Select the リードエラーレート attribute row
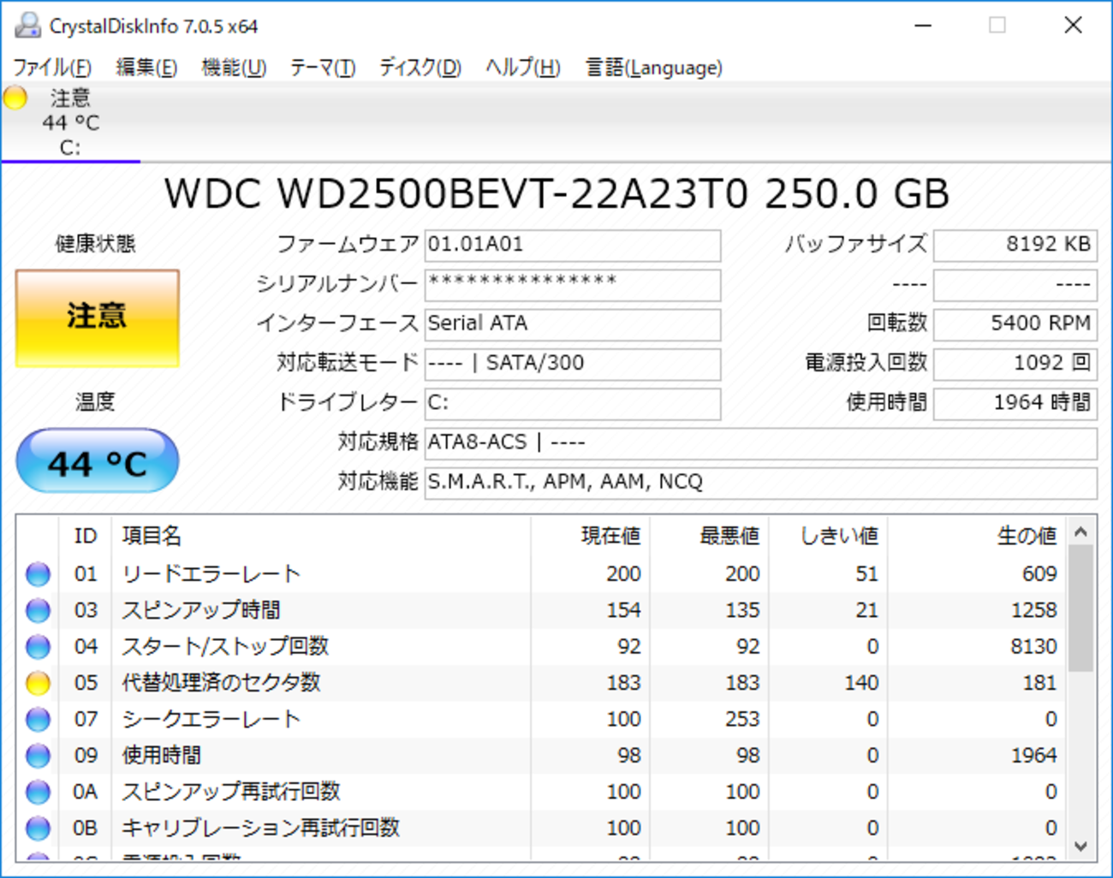The height and width of the screenshot is (878, 1113). [542, 574]
